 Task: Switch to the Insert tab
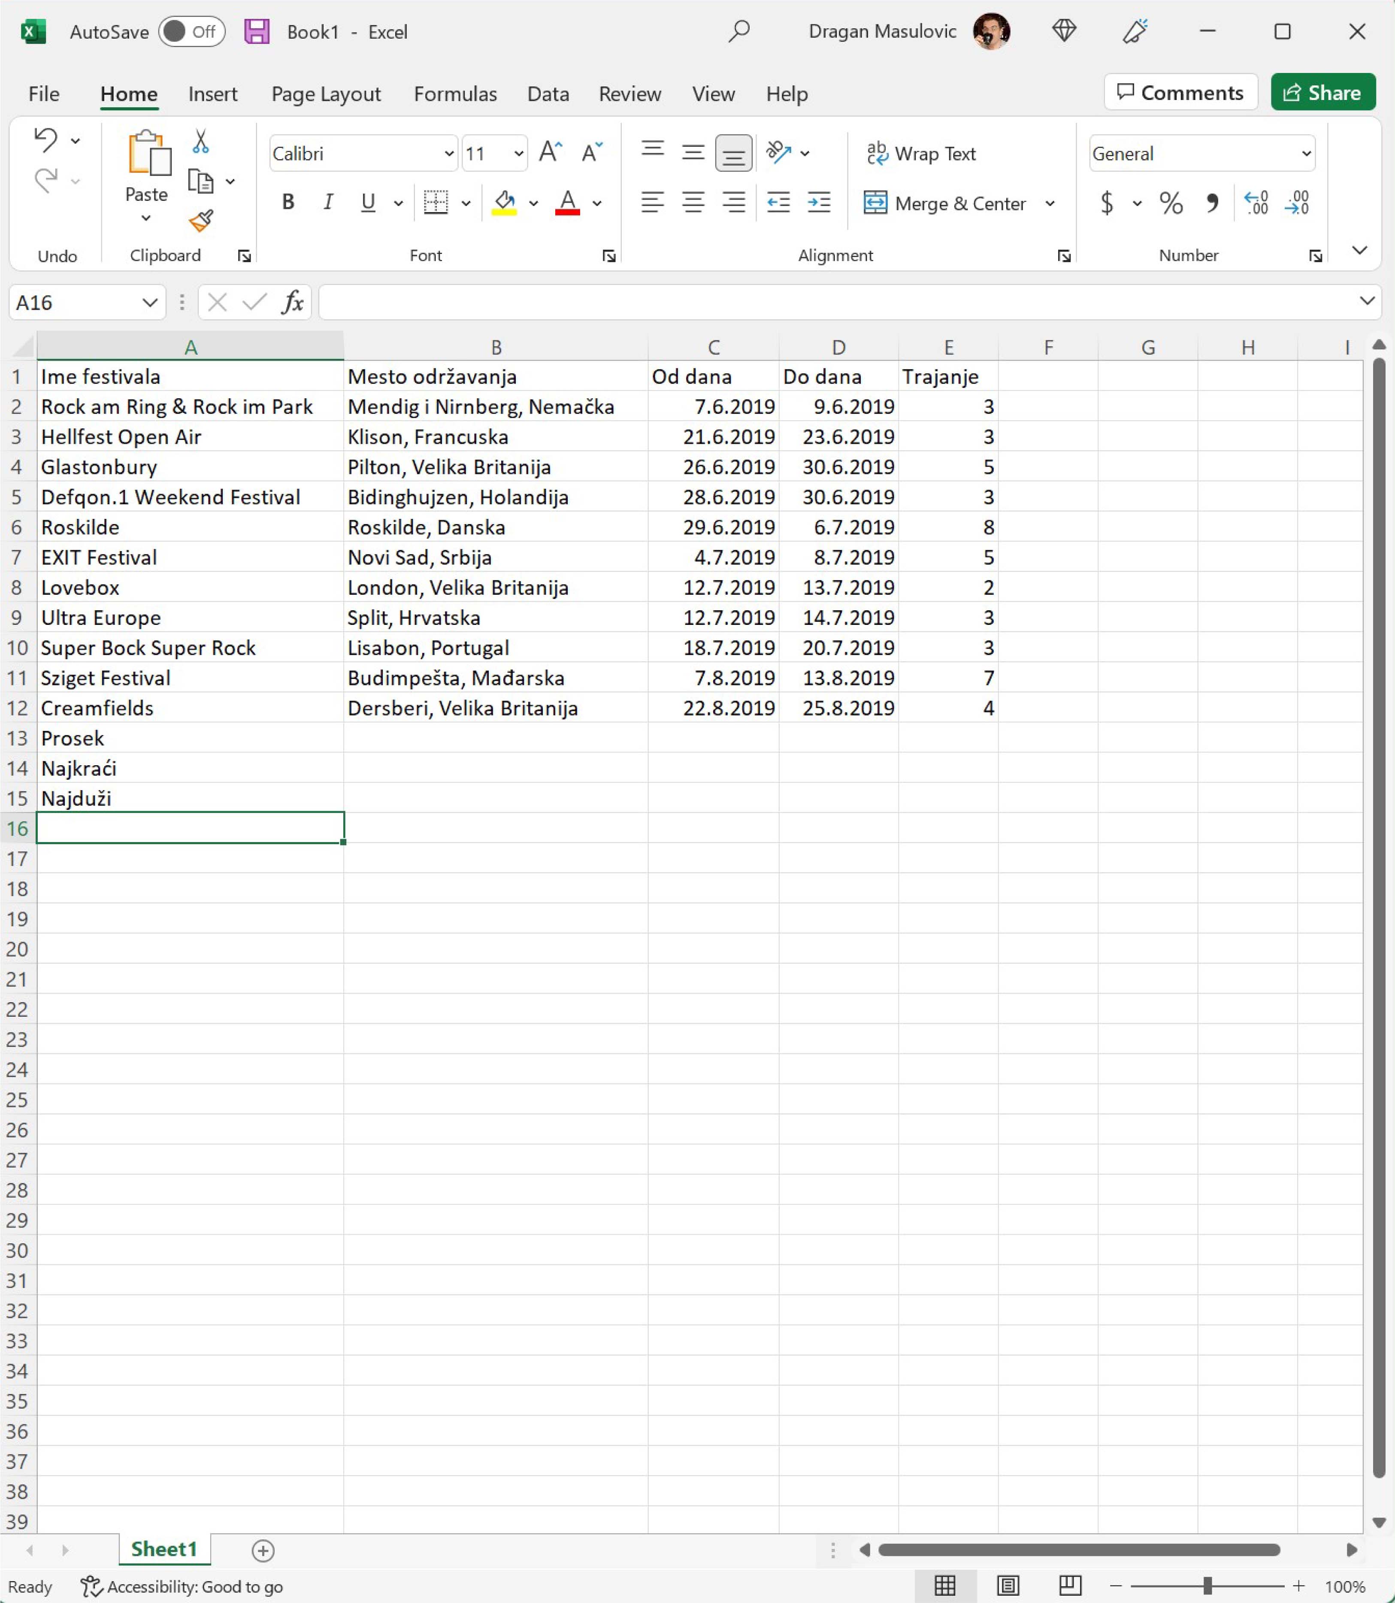[x=212, y=94]
